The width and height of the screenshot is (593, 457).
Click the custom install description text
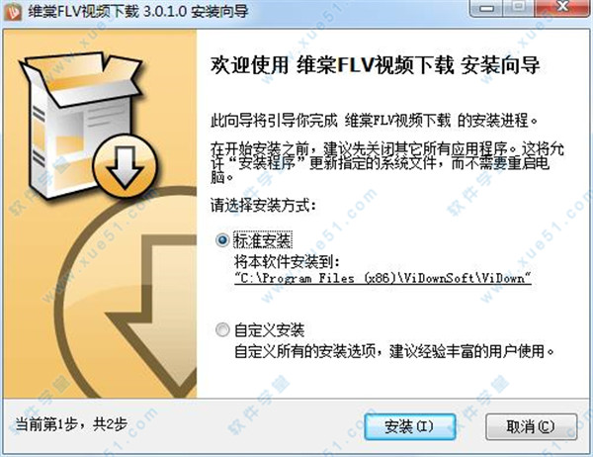click(x=394, y=351)
